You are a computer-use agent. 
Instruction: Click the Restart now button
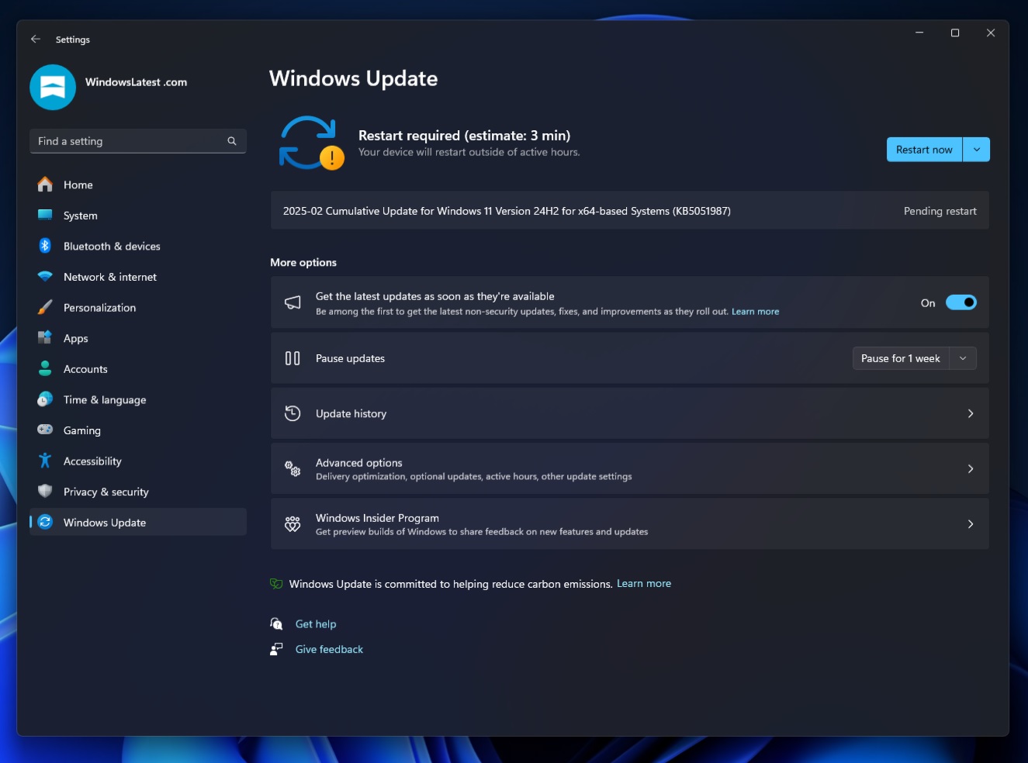pos(923,149)
